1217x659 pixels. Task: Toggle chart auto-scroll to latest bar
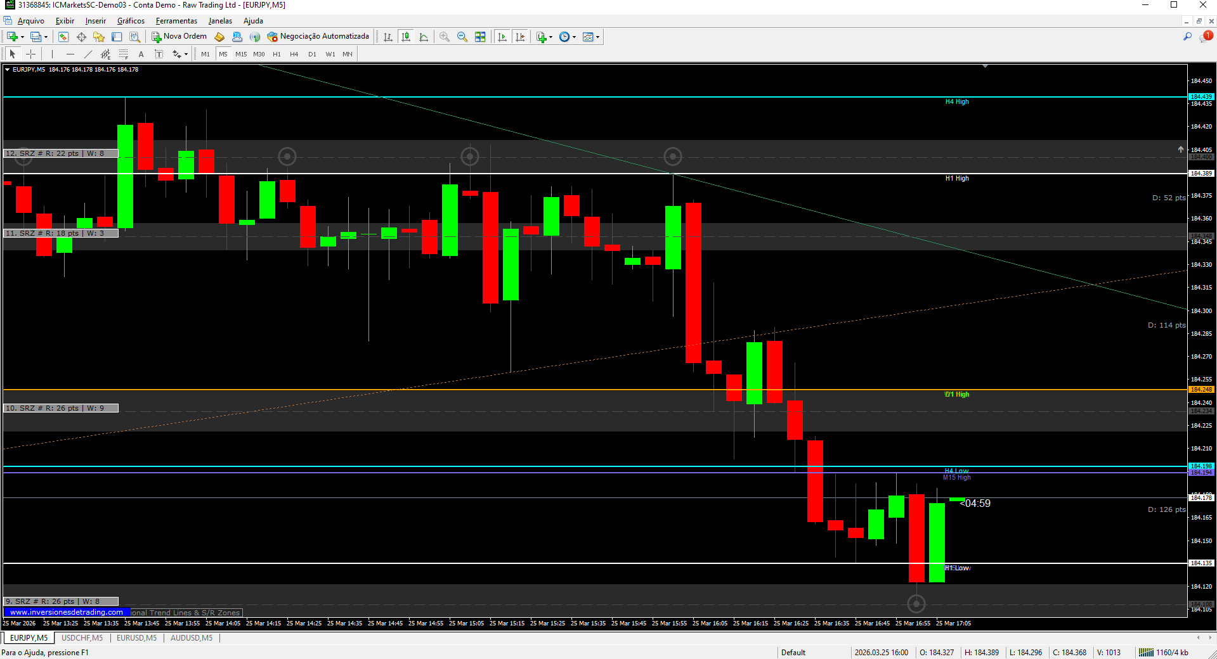click(502, 37)
